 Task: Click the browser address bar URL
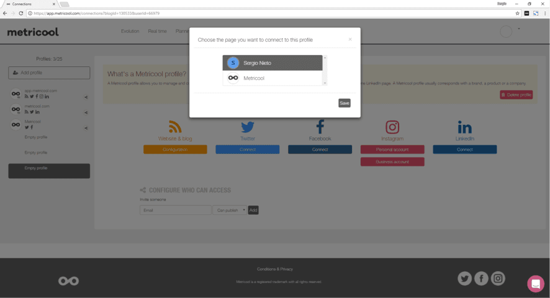tap(96, 13)
